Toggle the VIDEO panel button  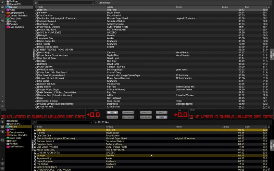click(161, 113)
